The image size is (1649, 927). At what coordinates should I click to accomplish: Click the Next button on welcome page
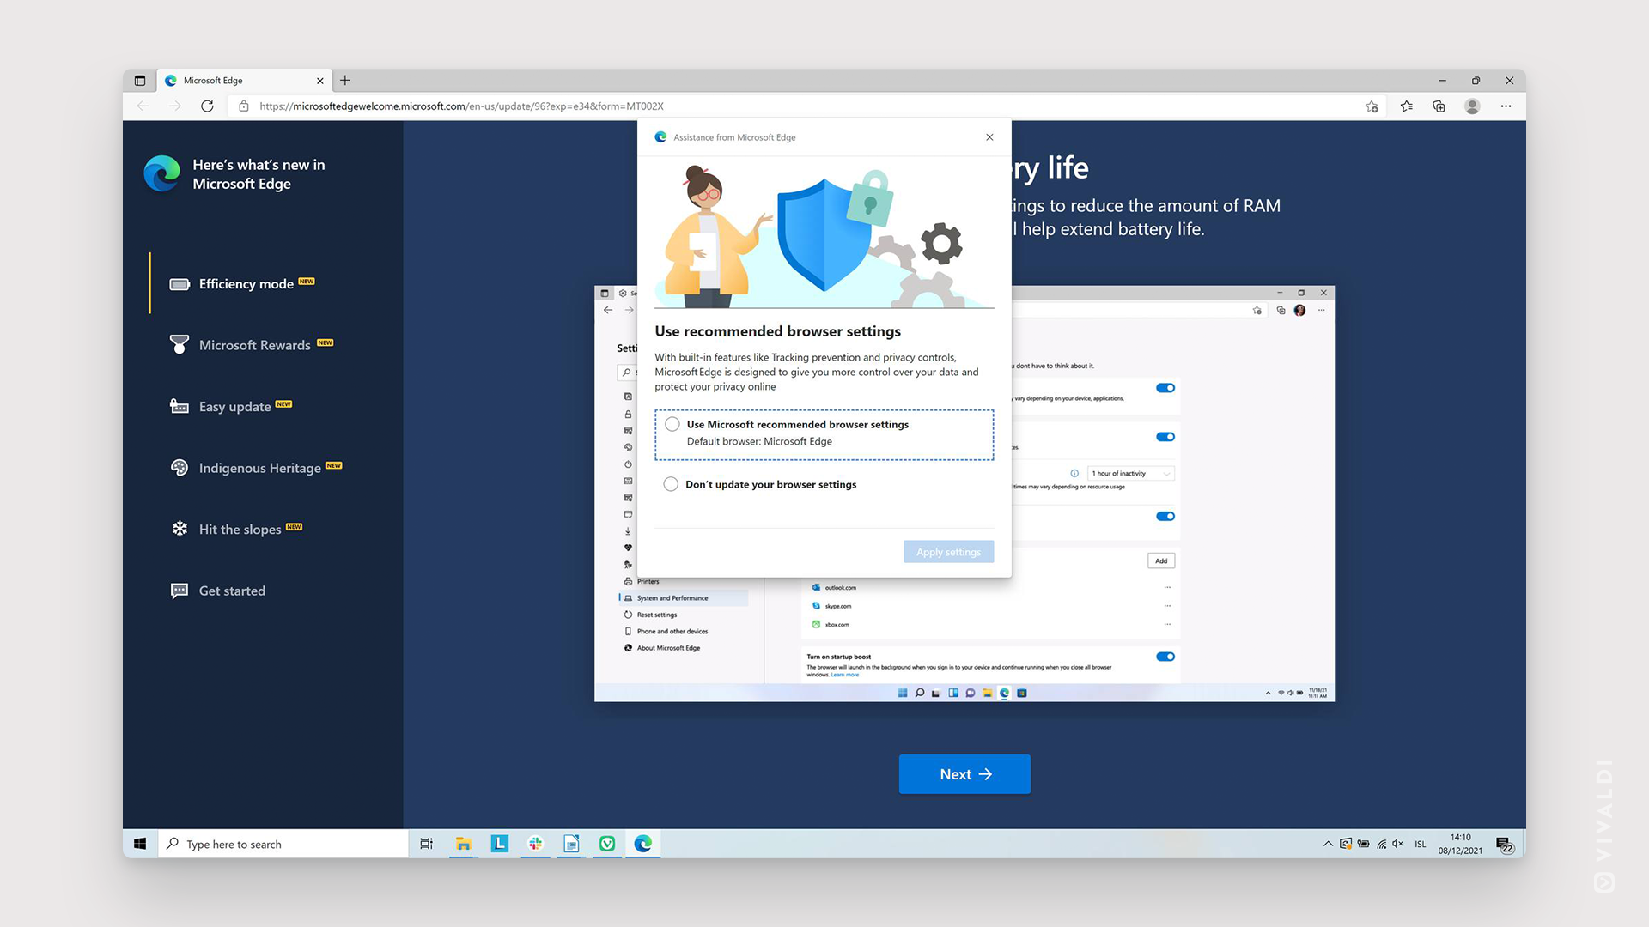point(965,774)
